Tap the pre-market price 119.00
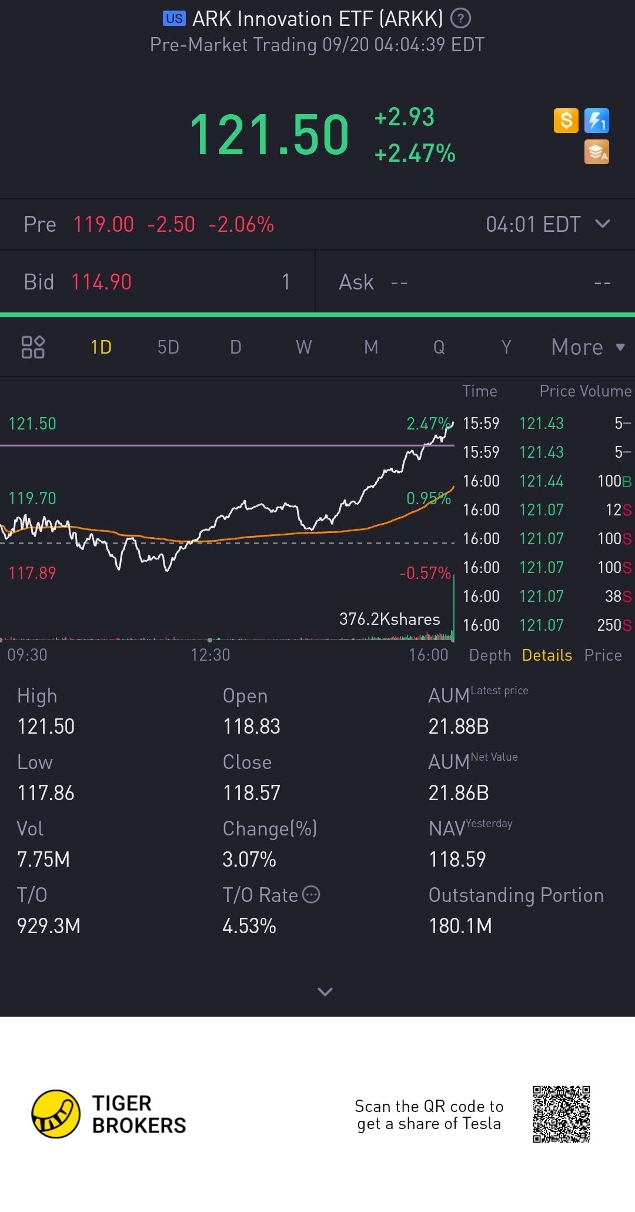This screenshot has width=635, height=1212. coord(103,224)
